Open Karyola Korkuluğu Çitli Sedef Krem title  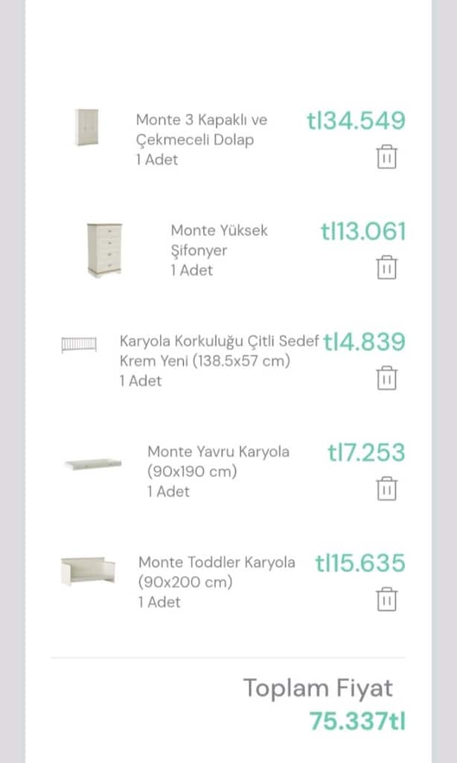[x=220, y=350]
